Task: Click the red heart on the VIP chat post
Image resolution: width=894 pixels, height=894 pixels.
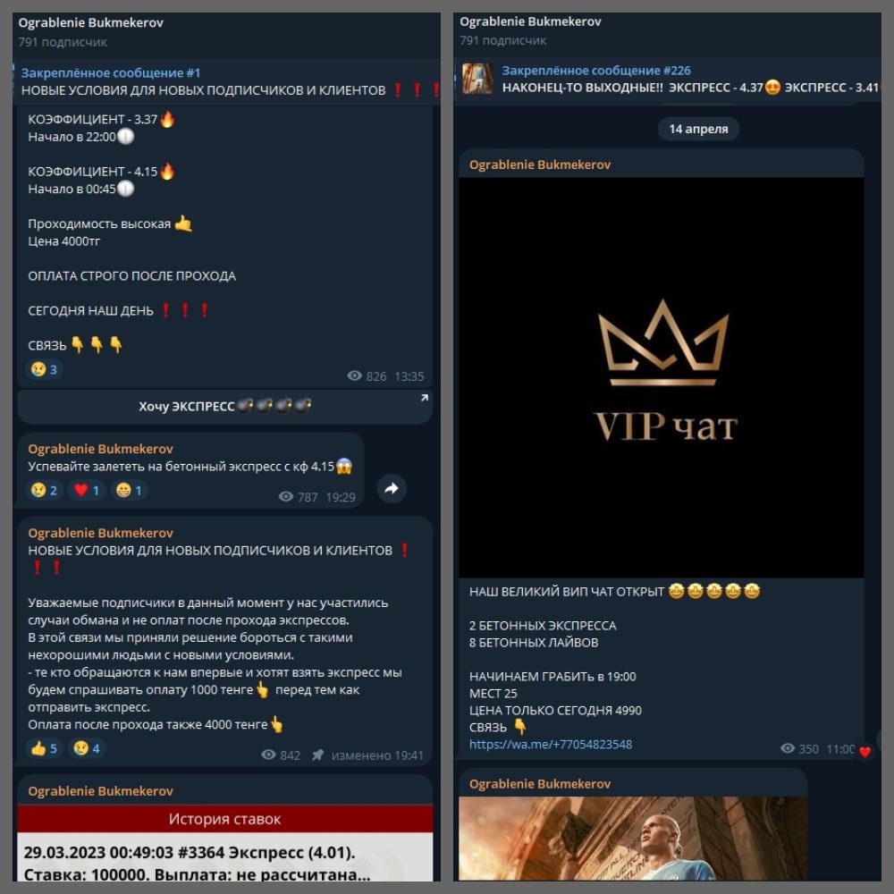Action: pyautogui.click(x=864, y=752)
